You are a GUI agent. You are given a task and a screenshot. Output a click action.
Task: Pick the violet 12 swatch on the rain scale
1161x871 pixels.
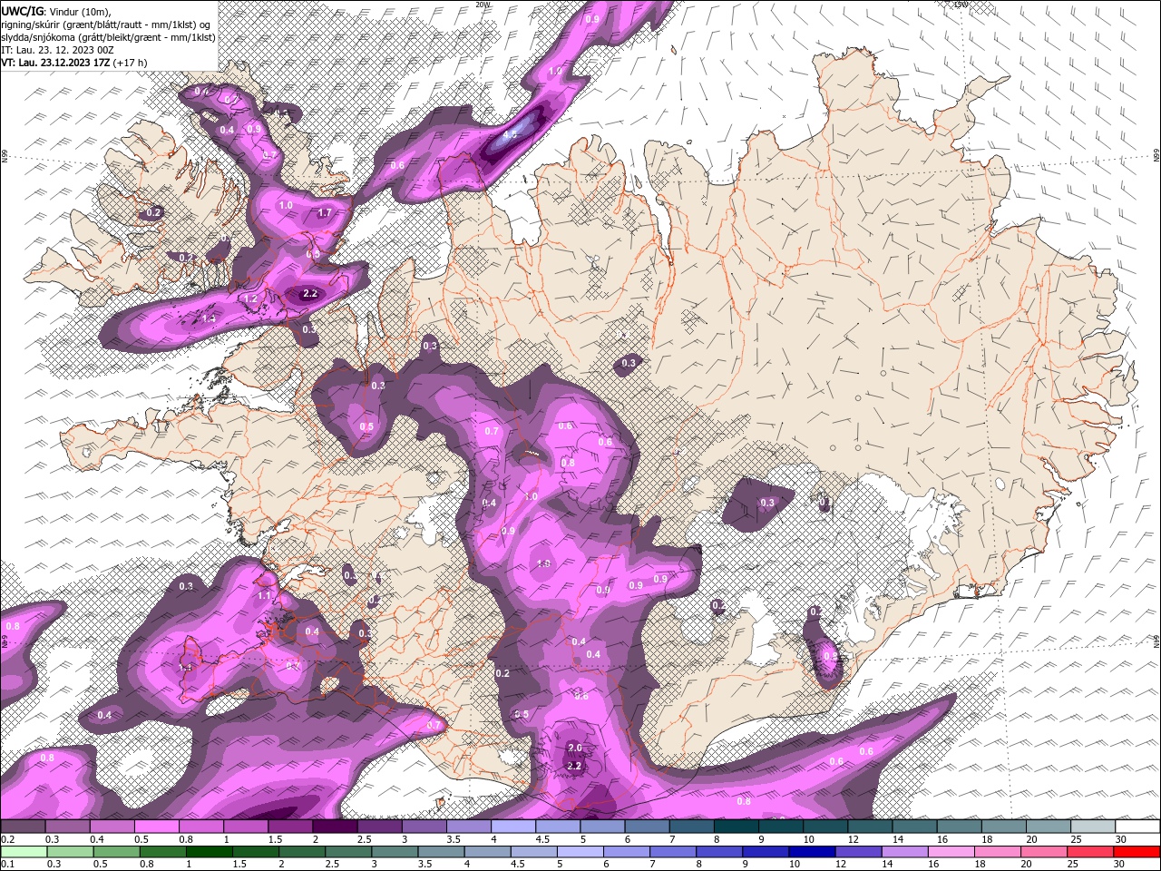[857, 851]
